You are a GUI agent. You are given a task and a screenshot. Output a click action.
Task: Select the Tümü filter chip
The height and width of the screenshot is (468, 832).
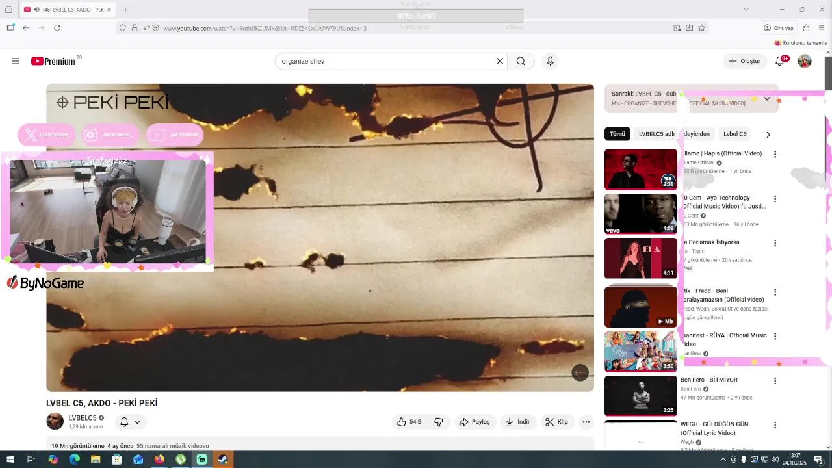click(x=617, y=134)
